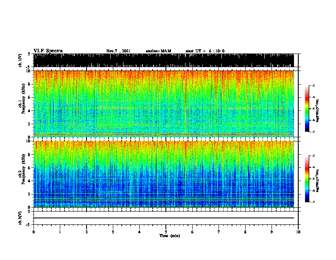Click time axis tick label "6"
This screenshot has width=336, height=260.
pos(193,232)
